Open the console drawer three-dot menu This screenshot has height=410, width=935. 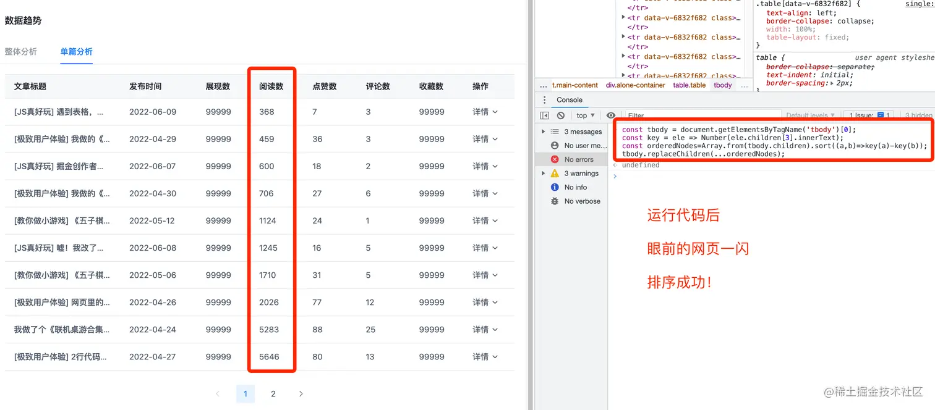544,100
